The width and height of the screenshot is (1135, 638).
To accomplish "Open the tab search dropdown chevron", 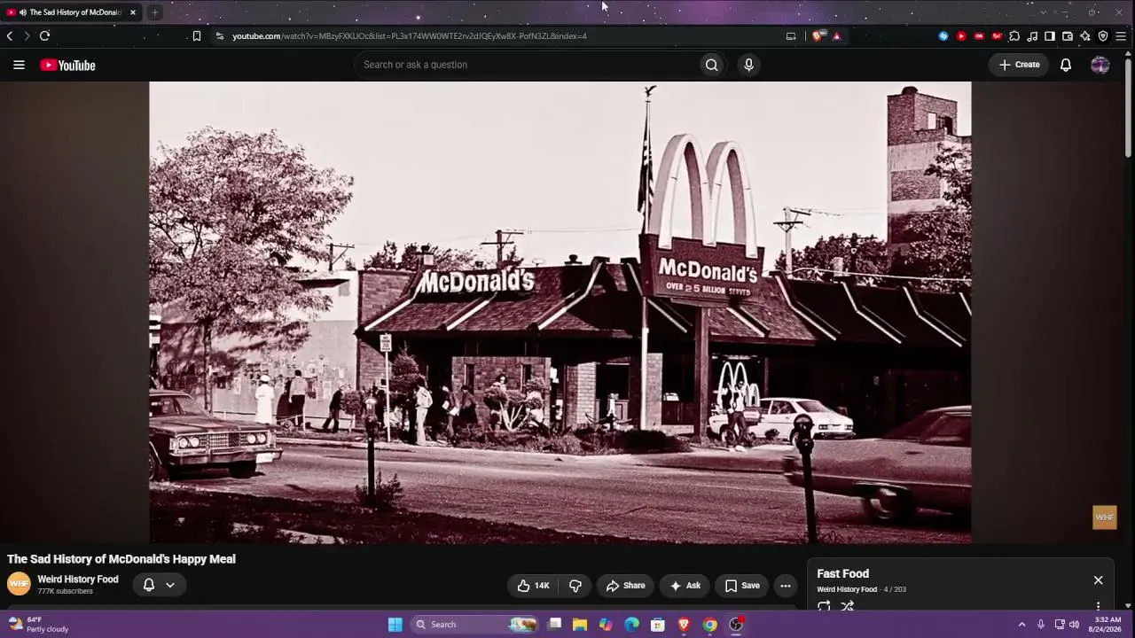I will pyautogui.click(x=1043, y=12).
